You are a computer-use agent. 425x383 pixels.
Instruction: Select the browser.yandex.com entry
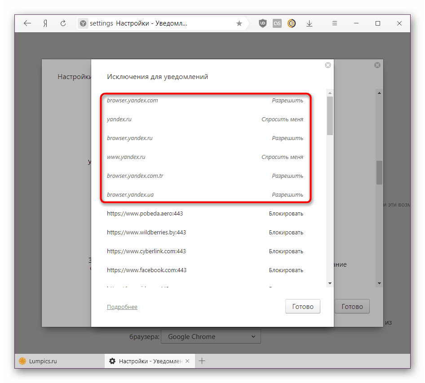pyautogui.click(x=132, y=101)
